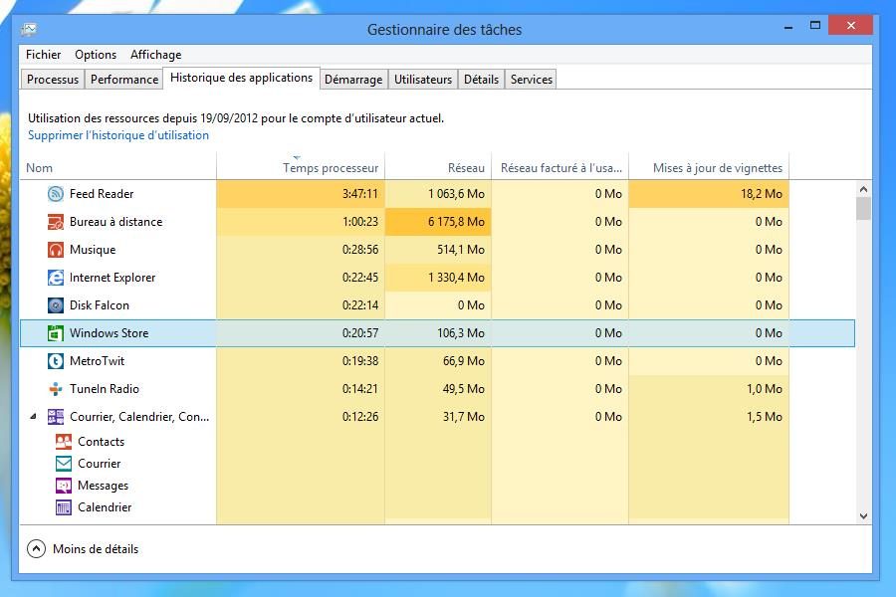Sort by the Réseau column header
Screen dimensions: 896x597
coord(466,168)
